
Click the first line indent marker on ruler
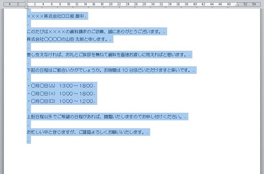pyautogui.click(x=26, y=3)
